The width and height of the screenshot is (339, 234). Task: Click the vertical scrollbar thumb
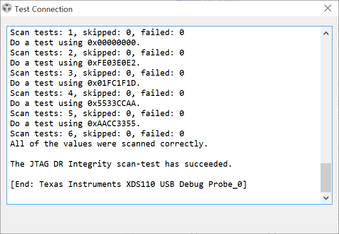click(326, 178)
